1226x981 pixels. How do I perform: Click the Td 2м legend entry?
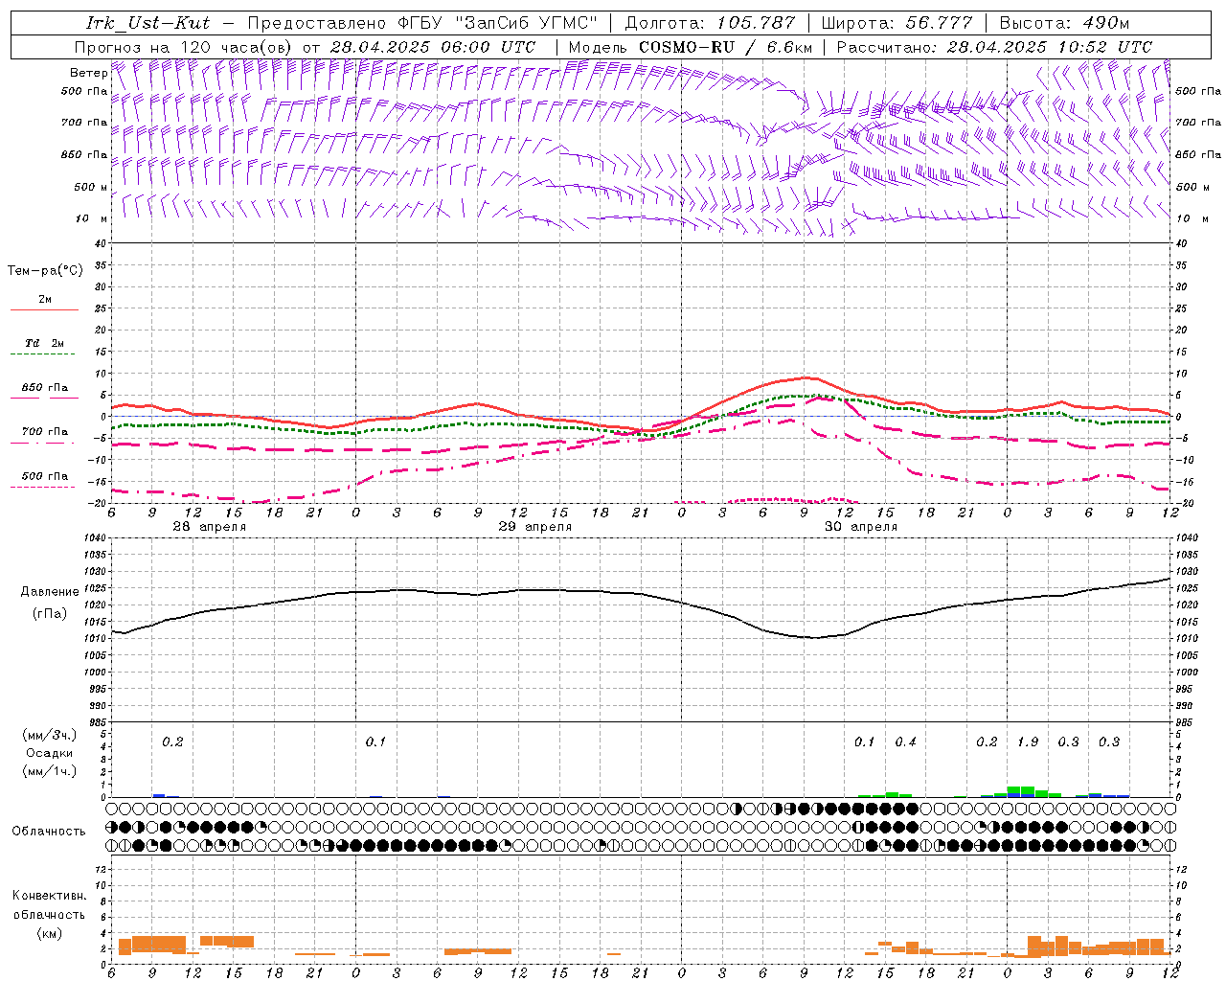(45, 343)
